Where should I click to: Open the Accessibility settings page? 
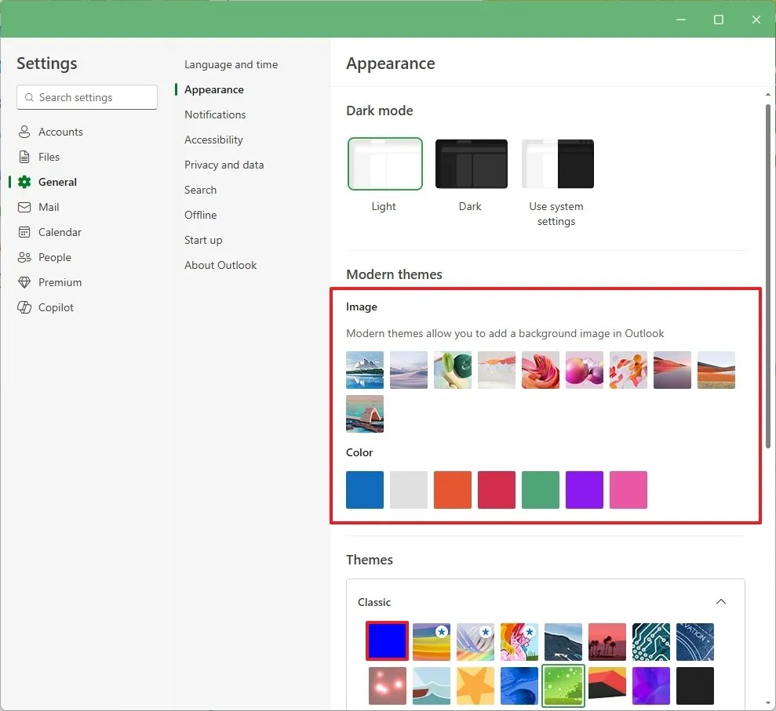213,140
